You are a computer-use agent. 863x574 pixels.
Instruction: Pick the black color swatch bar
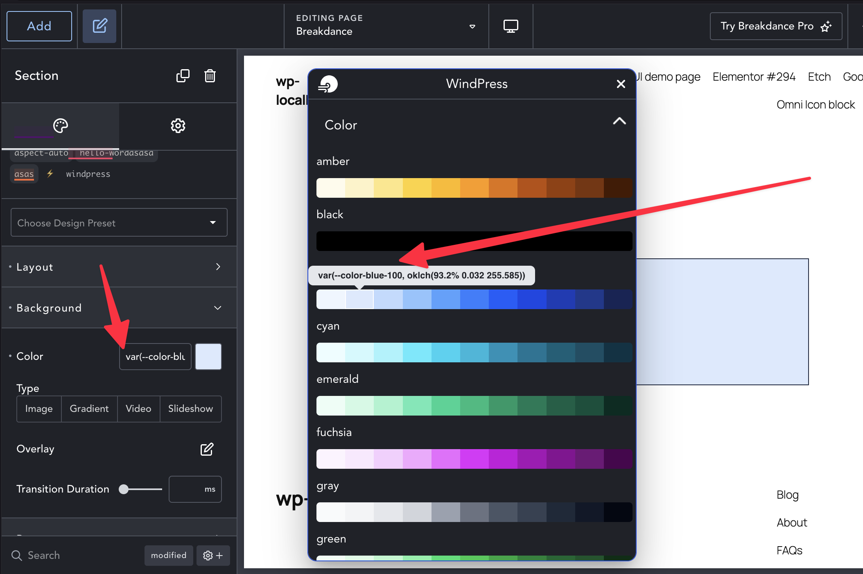(474, 241)
